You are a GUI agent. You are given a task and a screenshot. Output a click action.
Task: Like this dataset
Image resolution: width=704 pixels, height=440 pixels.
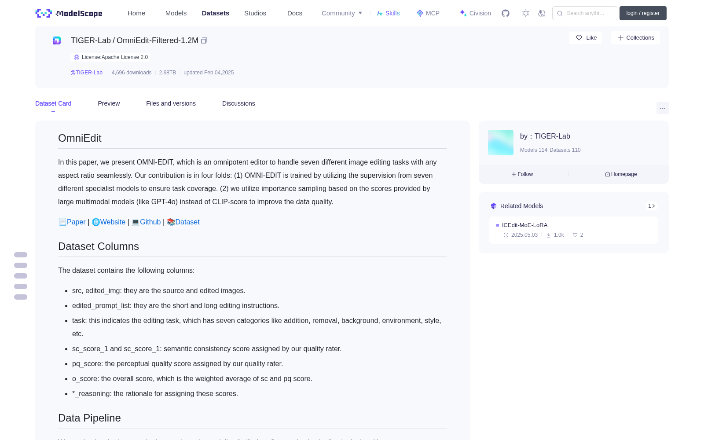[586, 38]
